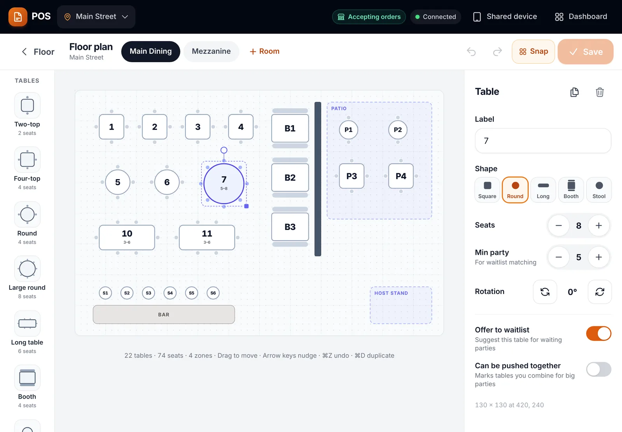The height and width of the screenshot is (432, 622).
Task: Pick the Four-top table icon
Action: 27,160
